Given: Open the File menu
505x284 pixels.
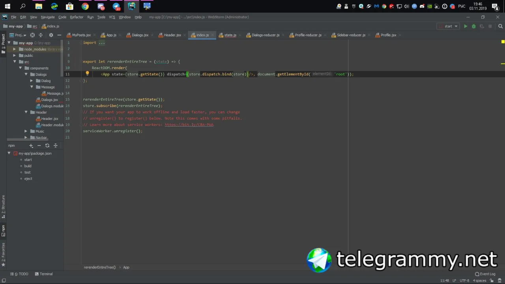Looking at the screenshot, I should coord(13,17).
